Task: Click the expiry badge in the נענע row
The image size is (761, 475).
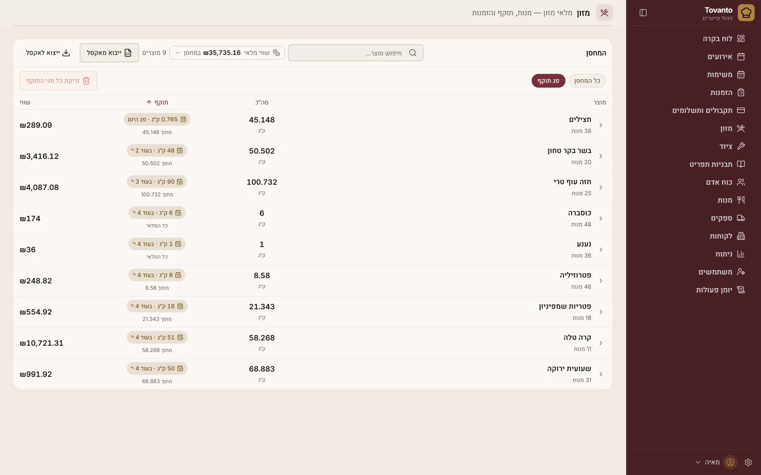Action: point(157,244)
